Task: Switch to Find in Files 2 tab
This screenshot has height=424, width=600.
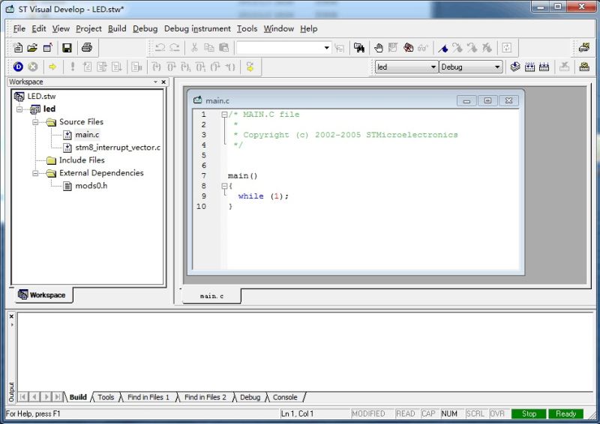Action: (205, 397)
